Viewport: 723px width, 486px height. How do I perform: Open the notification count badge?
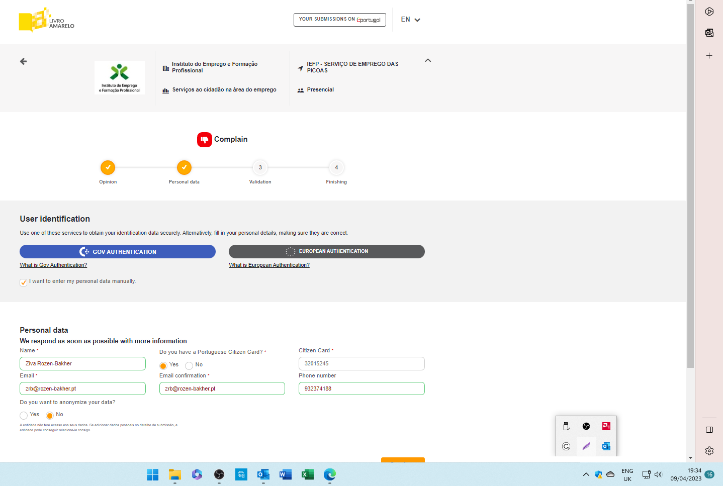(x=709, y=474)
